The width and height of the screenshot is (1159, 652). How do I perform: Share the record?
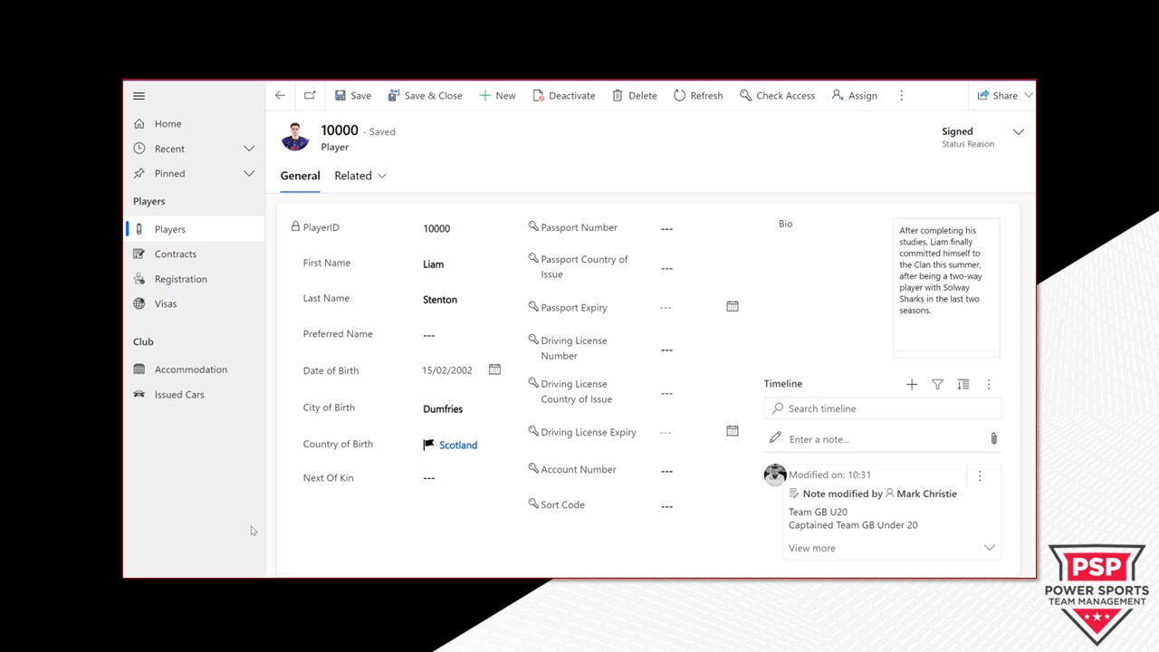(x=997, y=95)
